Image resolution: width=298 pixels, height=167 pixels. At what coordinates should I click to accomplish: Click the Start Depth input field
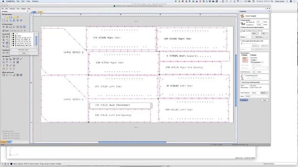[x=260, y=22]
